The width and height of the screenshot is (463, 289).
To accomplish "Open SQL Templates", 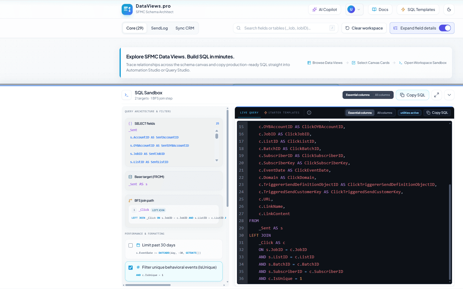I will (x=418, y=9).
